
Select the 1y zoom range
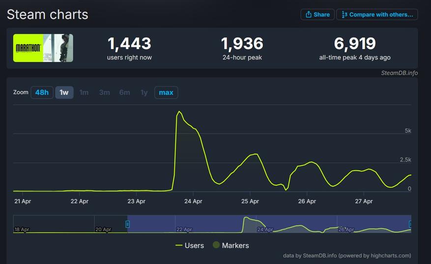[x=144, y=92]
